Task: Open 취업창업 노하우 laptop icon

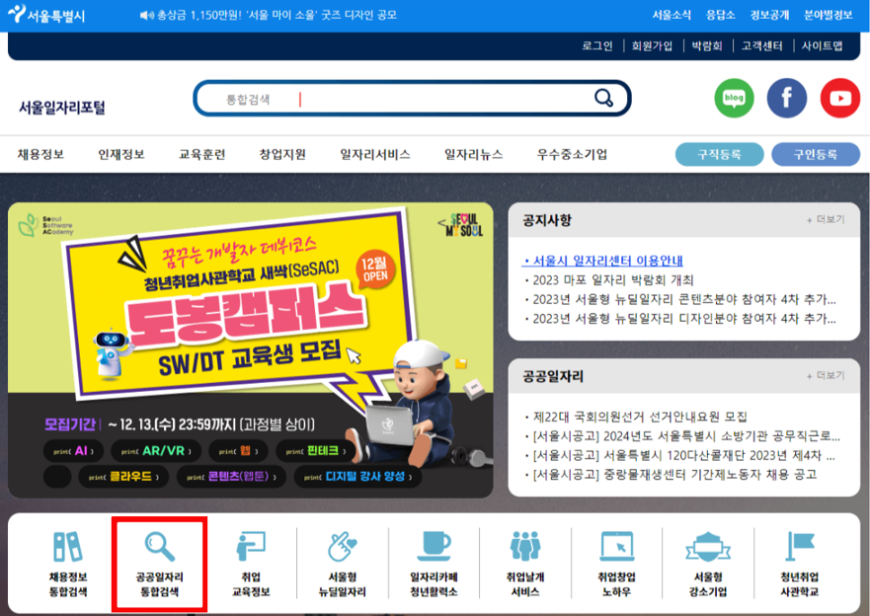Action: click(x=617, y=547)
